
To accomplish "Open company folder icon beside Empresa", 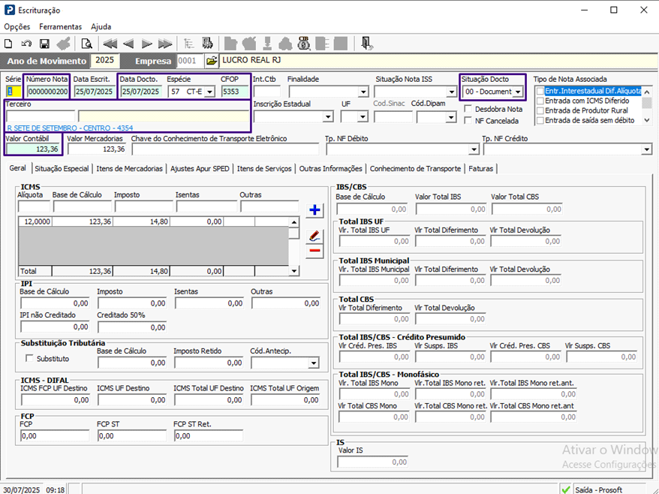I will [x=211, y=60].
